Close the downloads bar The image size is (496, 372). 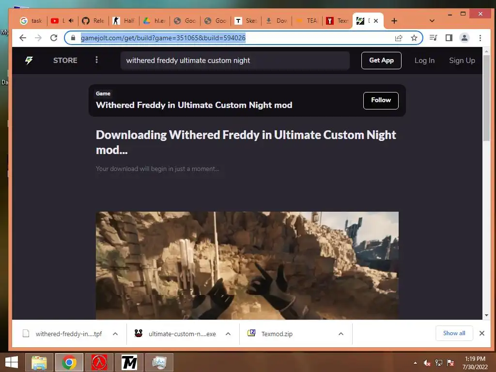(x=482, y=333)
